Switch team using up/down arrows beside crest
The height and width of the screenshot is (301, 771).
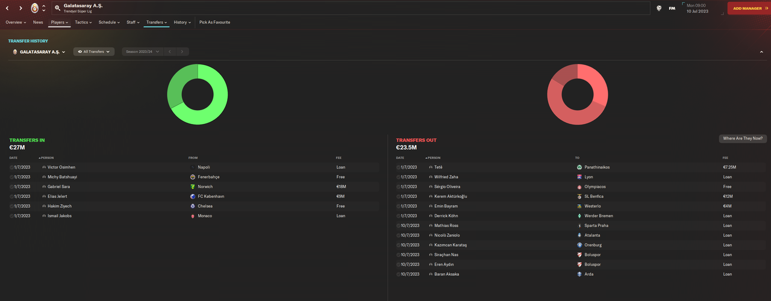pos(43,8)
